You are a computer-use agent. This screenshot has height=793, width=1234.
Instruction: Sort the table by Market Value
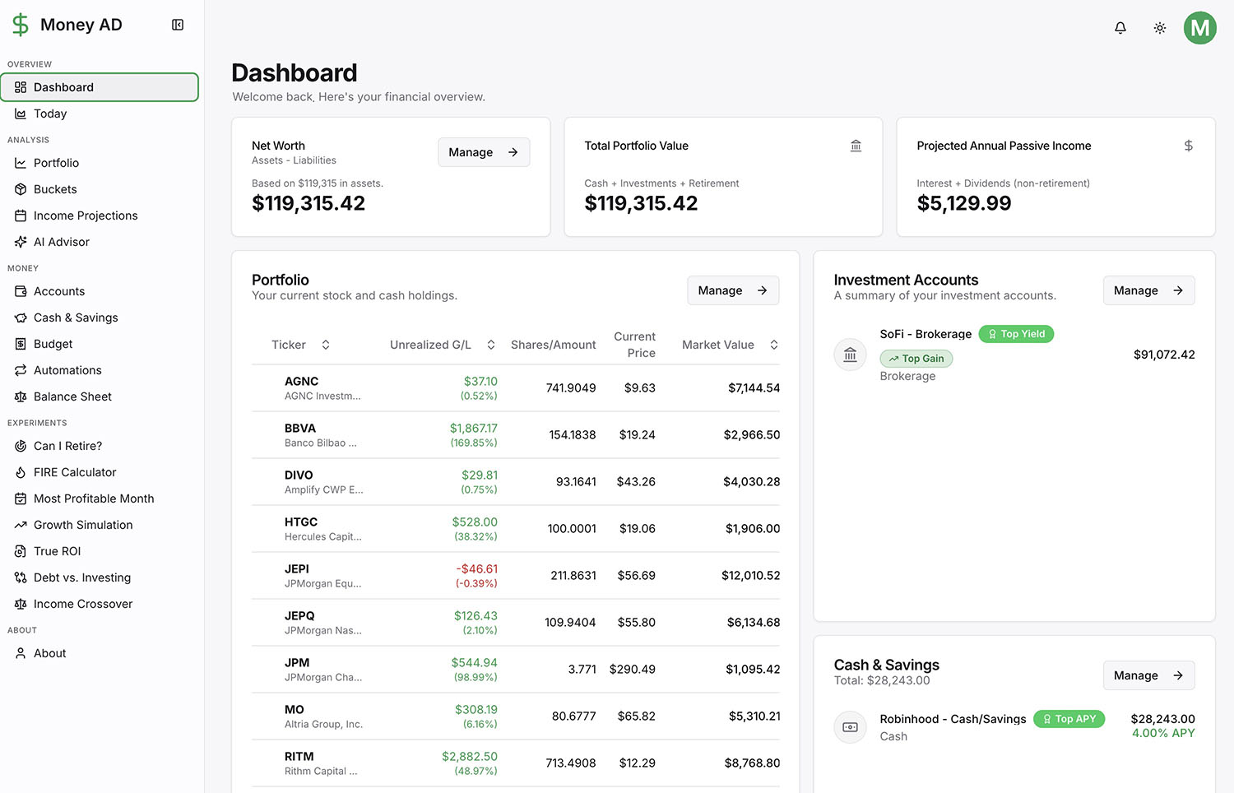[x=773, y=345]
